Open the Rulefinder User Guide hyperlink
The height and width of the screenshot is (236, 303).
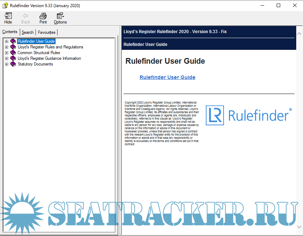tap(167, 77)
